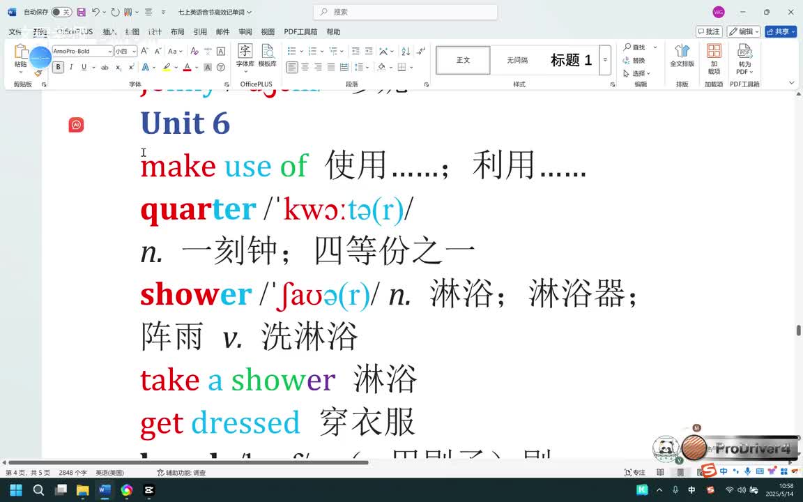Open the 文件 File menu

tap(15, 32)
